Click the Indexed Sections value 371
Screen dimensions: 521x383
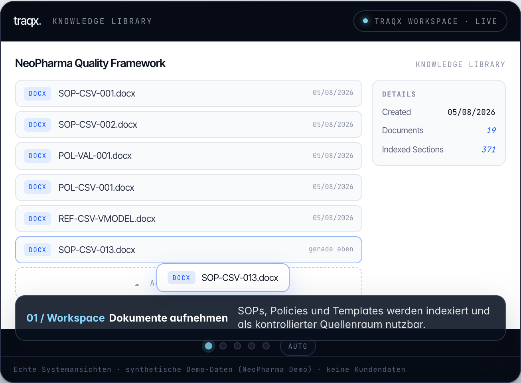[489, 150]
